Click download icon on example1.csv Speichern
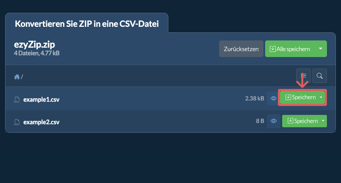341x183 pixels. click(288, 97)
